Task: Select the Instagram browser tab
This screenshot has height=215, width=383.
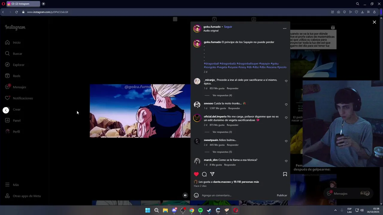Action: 23,4
